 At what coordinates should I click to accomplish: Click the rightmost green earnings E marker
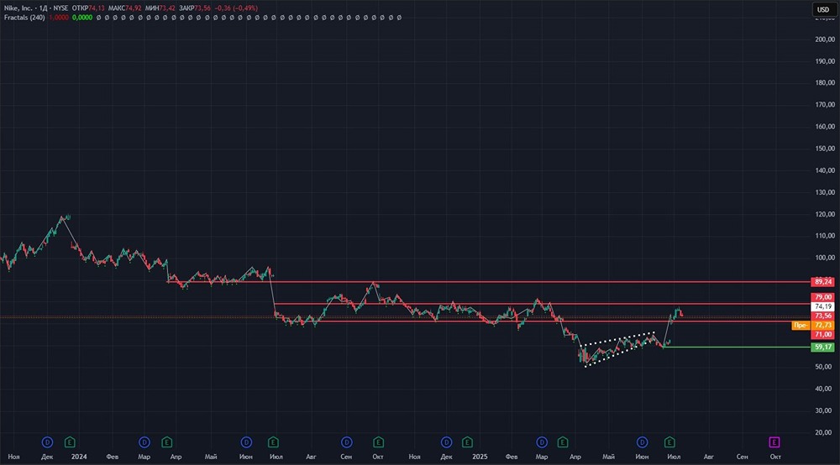[669, 441]
